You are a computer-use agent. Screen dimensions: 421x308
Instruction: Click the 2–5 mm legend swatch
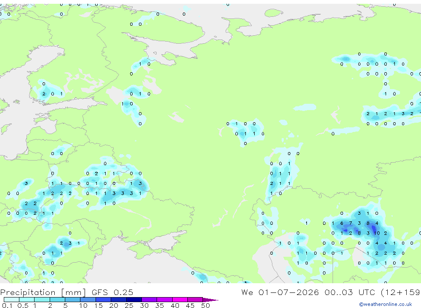click(57, 300)
